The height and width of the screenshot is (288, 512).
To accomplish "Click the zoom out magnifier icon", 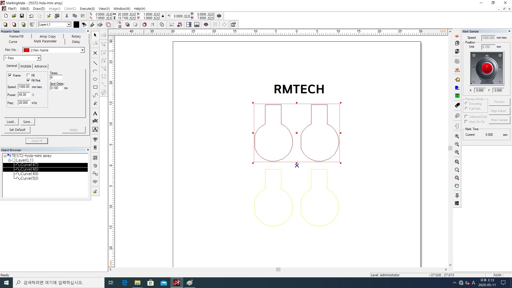I will 457,144.
